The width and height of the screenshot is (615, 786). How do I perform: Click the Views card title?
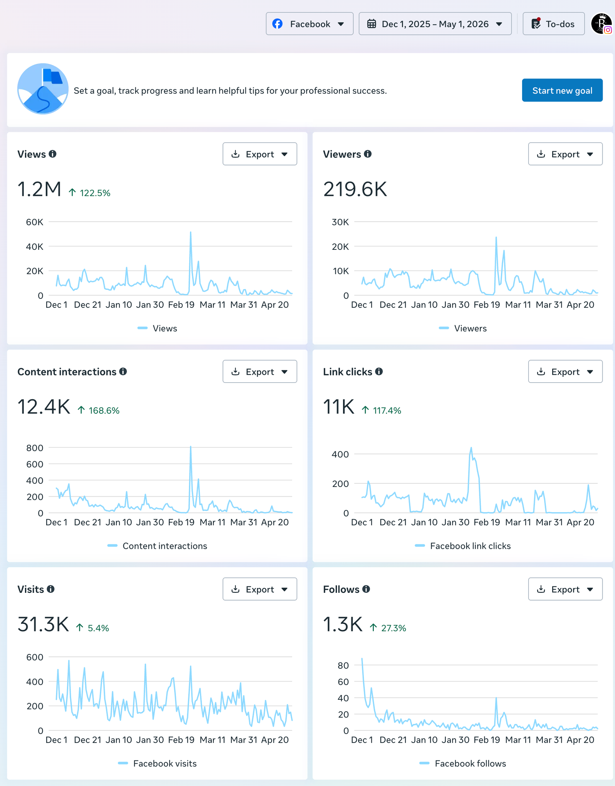click(32, 154)
